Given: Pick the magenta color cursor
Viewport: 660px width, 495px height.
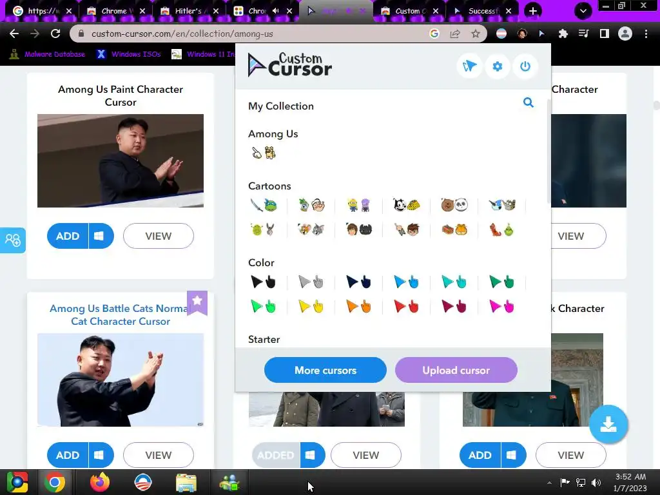Looking at the screenshot, I should (x=502, y=306).
